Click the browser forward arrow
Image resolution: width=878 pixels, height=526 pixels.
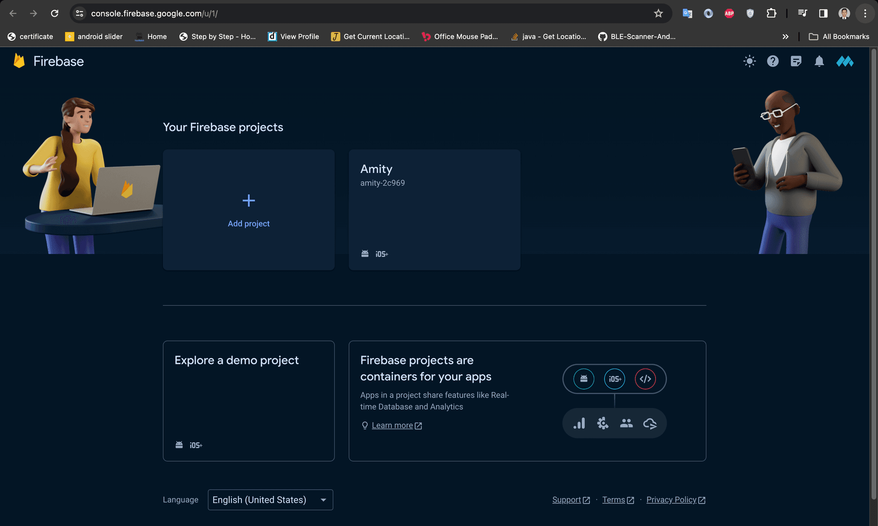click(33, 13)
